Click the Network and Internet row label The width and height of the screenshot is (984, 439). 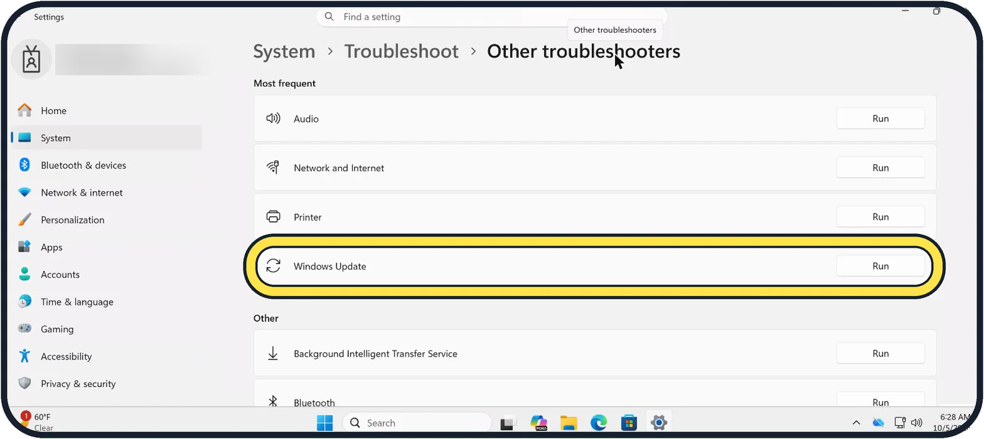click(x=339, y=168)
